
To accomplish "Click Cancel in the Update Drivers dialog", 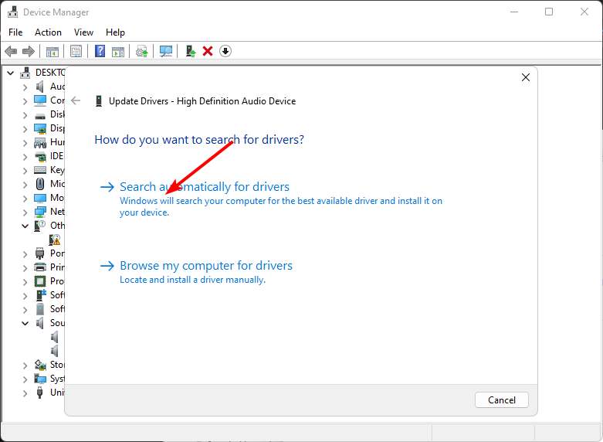I will (502, 400).
